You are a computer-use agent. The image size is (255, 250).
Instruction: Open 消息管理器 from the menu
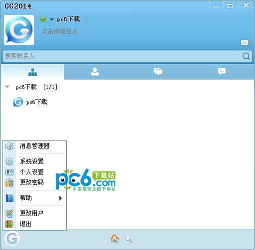tap(35, 146)
